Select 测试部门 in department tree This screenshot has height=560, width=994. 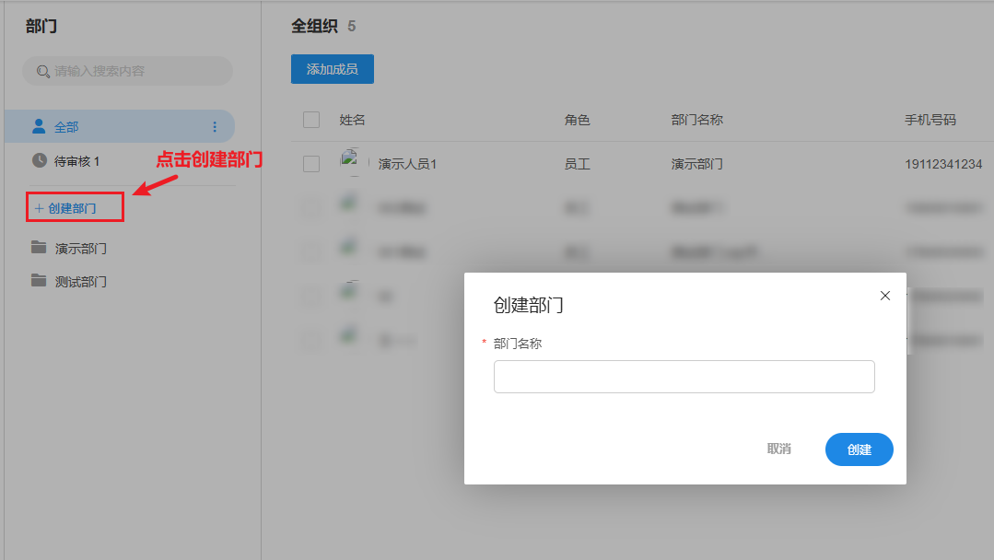click(x=81, y=282)
